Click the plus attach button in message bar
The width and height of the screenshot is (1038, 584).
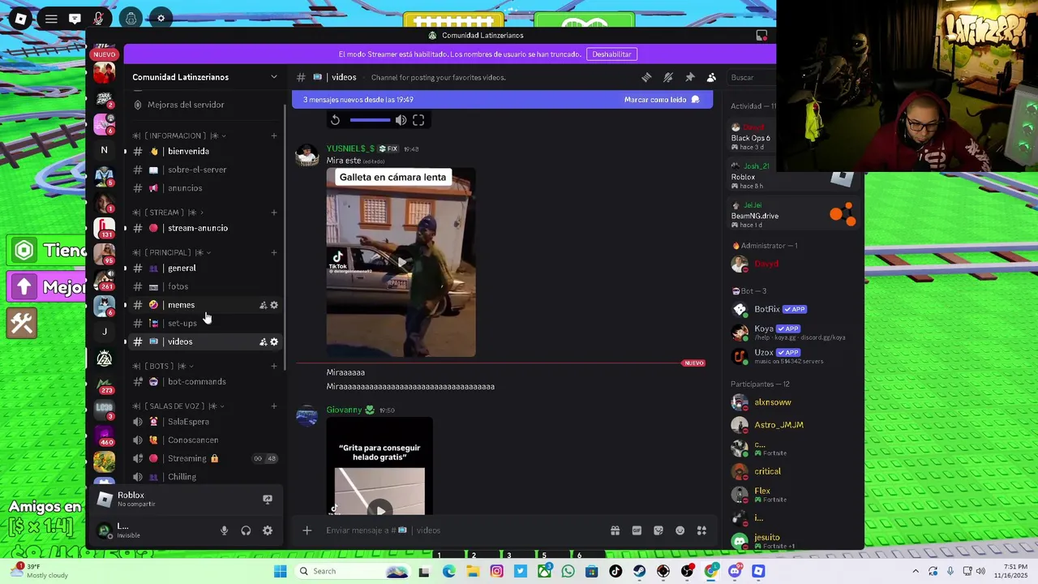(x=307, y=530)
